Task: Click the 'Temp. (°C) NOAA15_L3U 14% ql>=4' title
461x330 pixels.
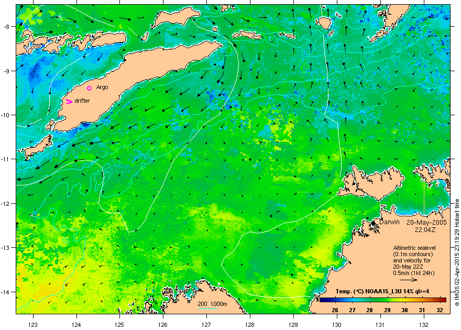Action: click(x=382, y=292)
